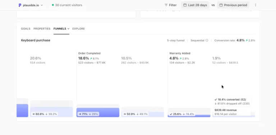Open the Previous period comparison picker
This screenshot has height=135, width=276.
pyautogui.click(x=233, y=5)
